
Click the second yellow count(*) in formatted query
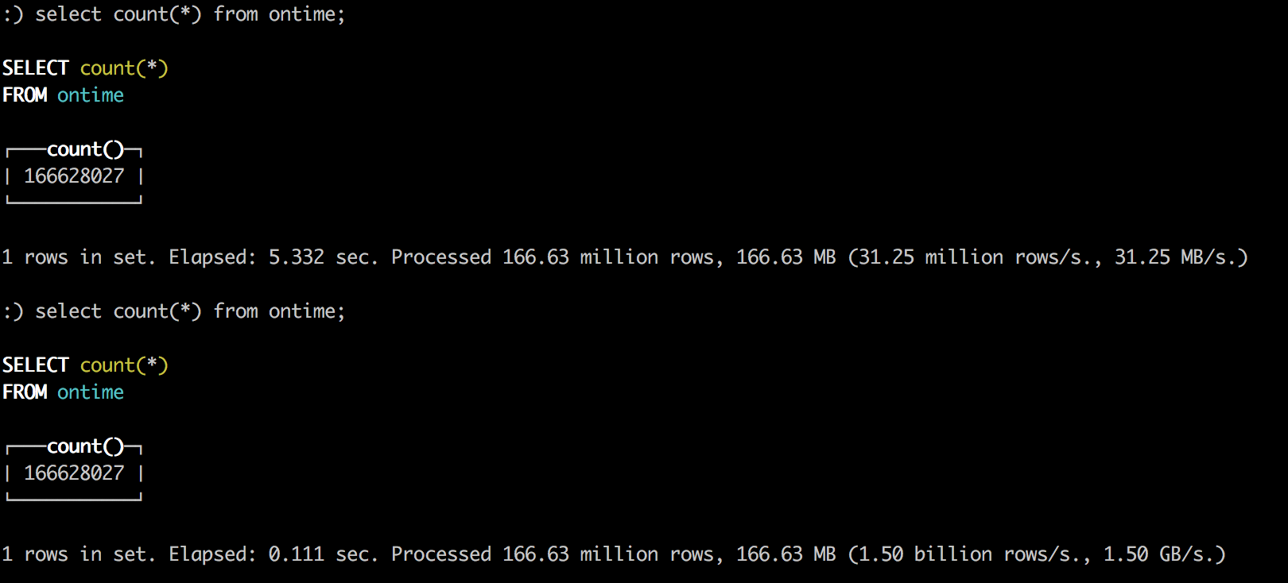point(124,365)
